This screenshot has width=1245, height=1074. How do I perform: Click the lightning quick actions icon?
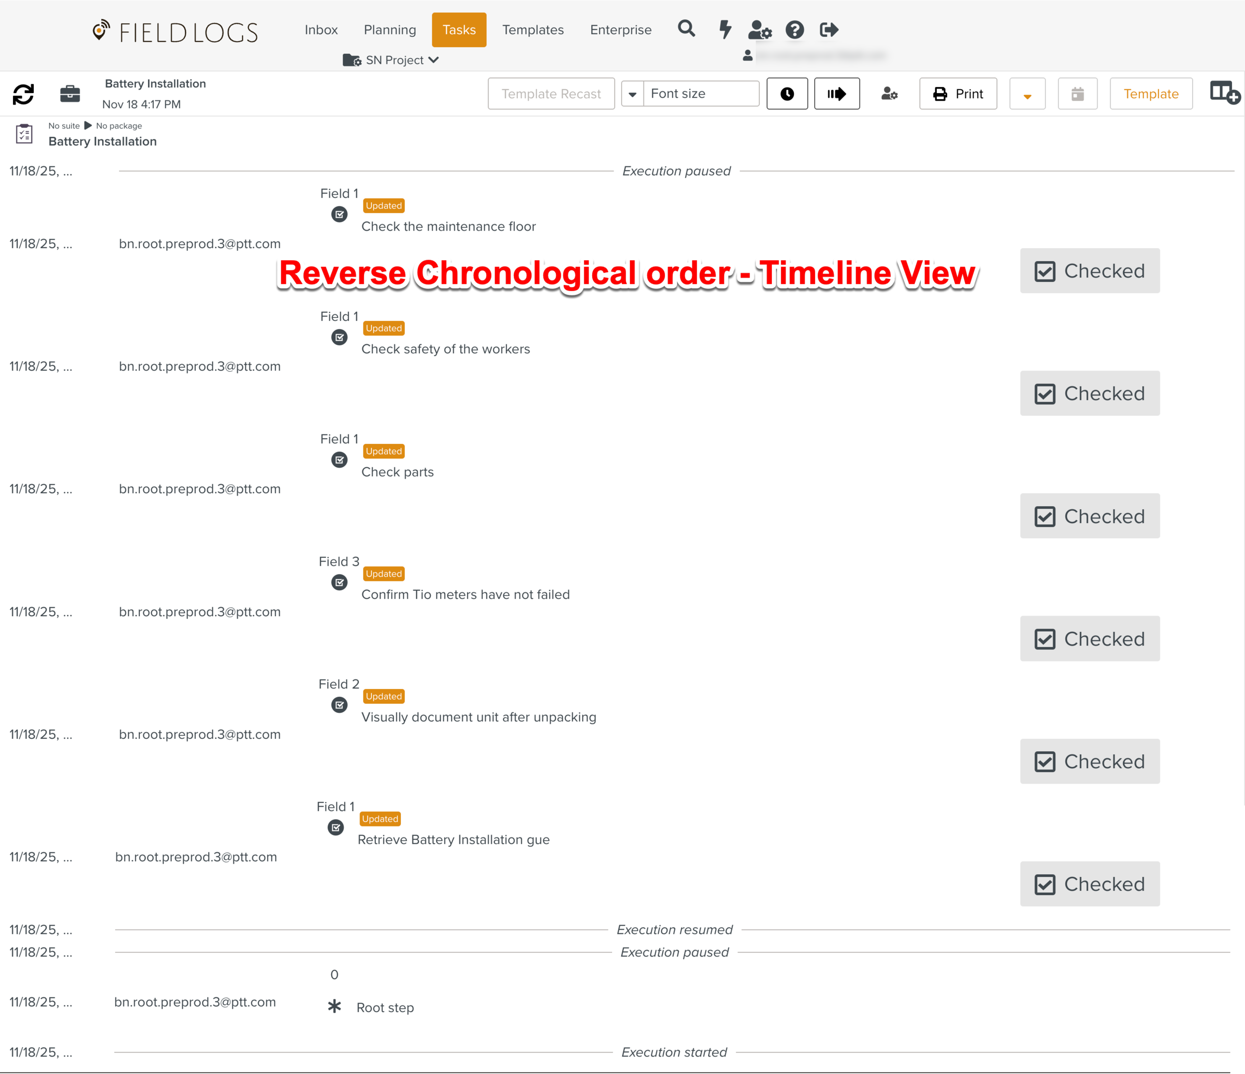coord(724,29)
